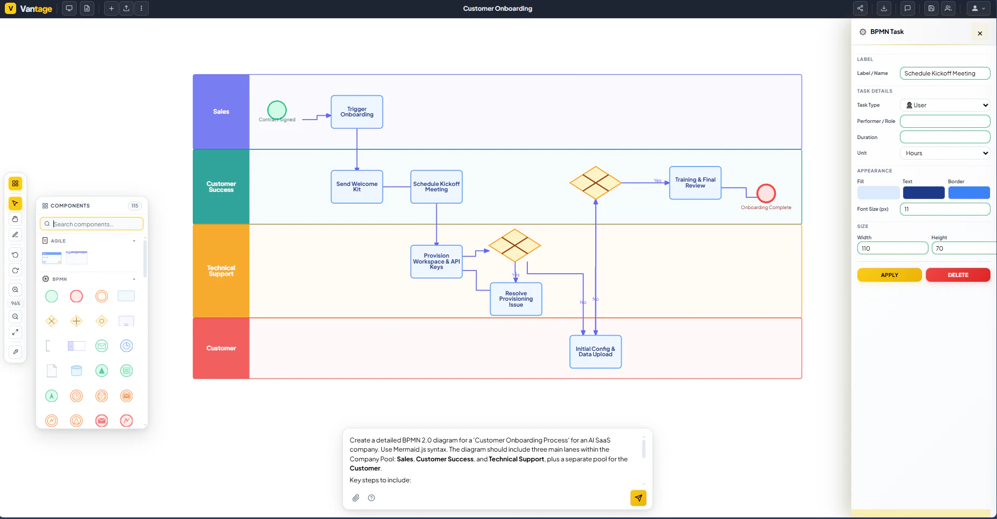
Task: Open the Border color swatch
Action: (969, 192)
